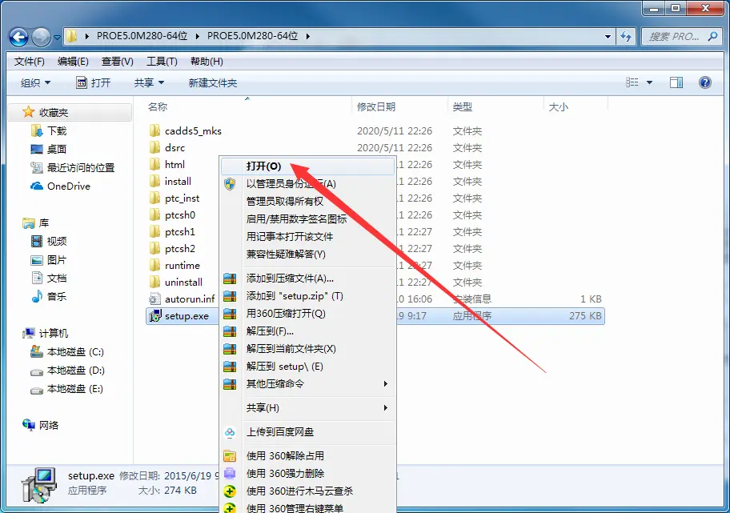Expand the view options dropdown arrow
Viewport: 730px width, 513px height.
tap(649, 82)
